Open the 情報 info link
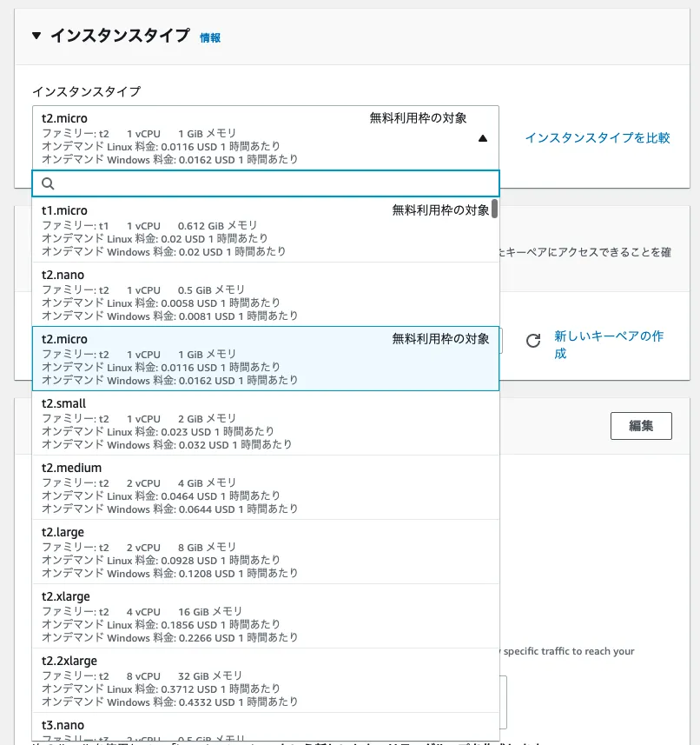Image resolution: width=700 pixels, height=745 pixels. pos(210,38)
